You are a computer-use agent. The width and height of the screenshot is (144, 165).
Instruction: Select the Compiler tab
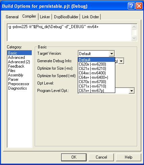click(29, 16)
